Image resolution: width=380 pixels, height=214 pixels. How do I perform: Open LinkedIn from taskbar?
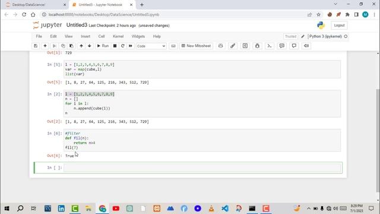61,209
